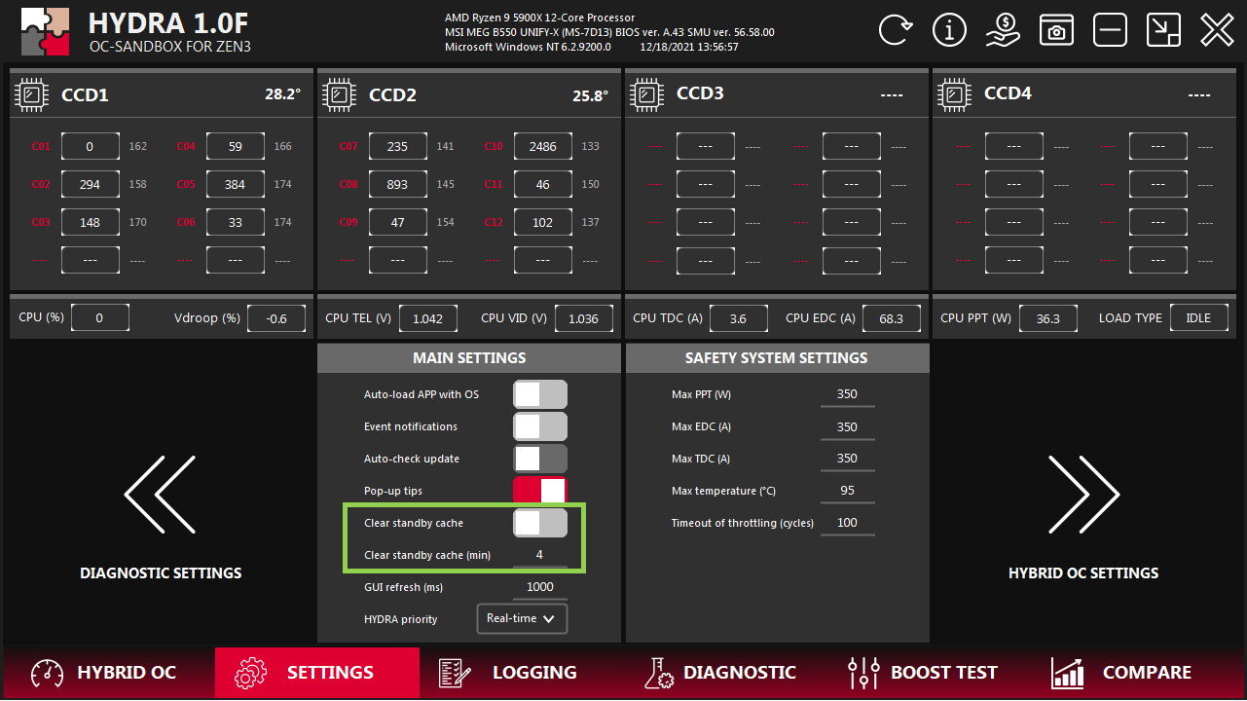Open the COMPARE tab
1247x701 pixels.
tap(1120, 673)
